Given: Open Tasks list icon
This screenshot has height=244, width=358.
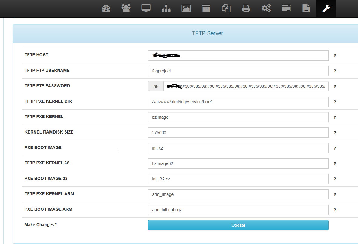Looking at the screenshot, I should tap(286, 8).
